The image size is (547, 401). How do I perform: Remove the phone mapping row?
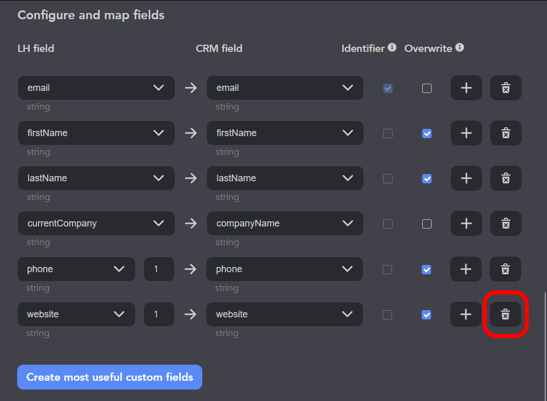click(x=505, y=269)
